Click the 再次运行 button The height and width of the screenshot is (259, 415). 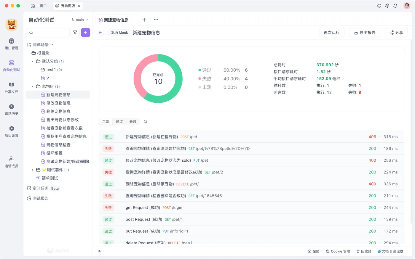[x=332, y=33]
